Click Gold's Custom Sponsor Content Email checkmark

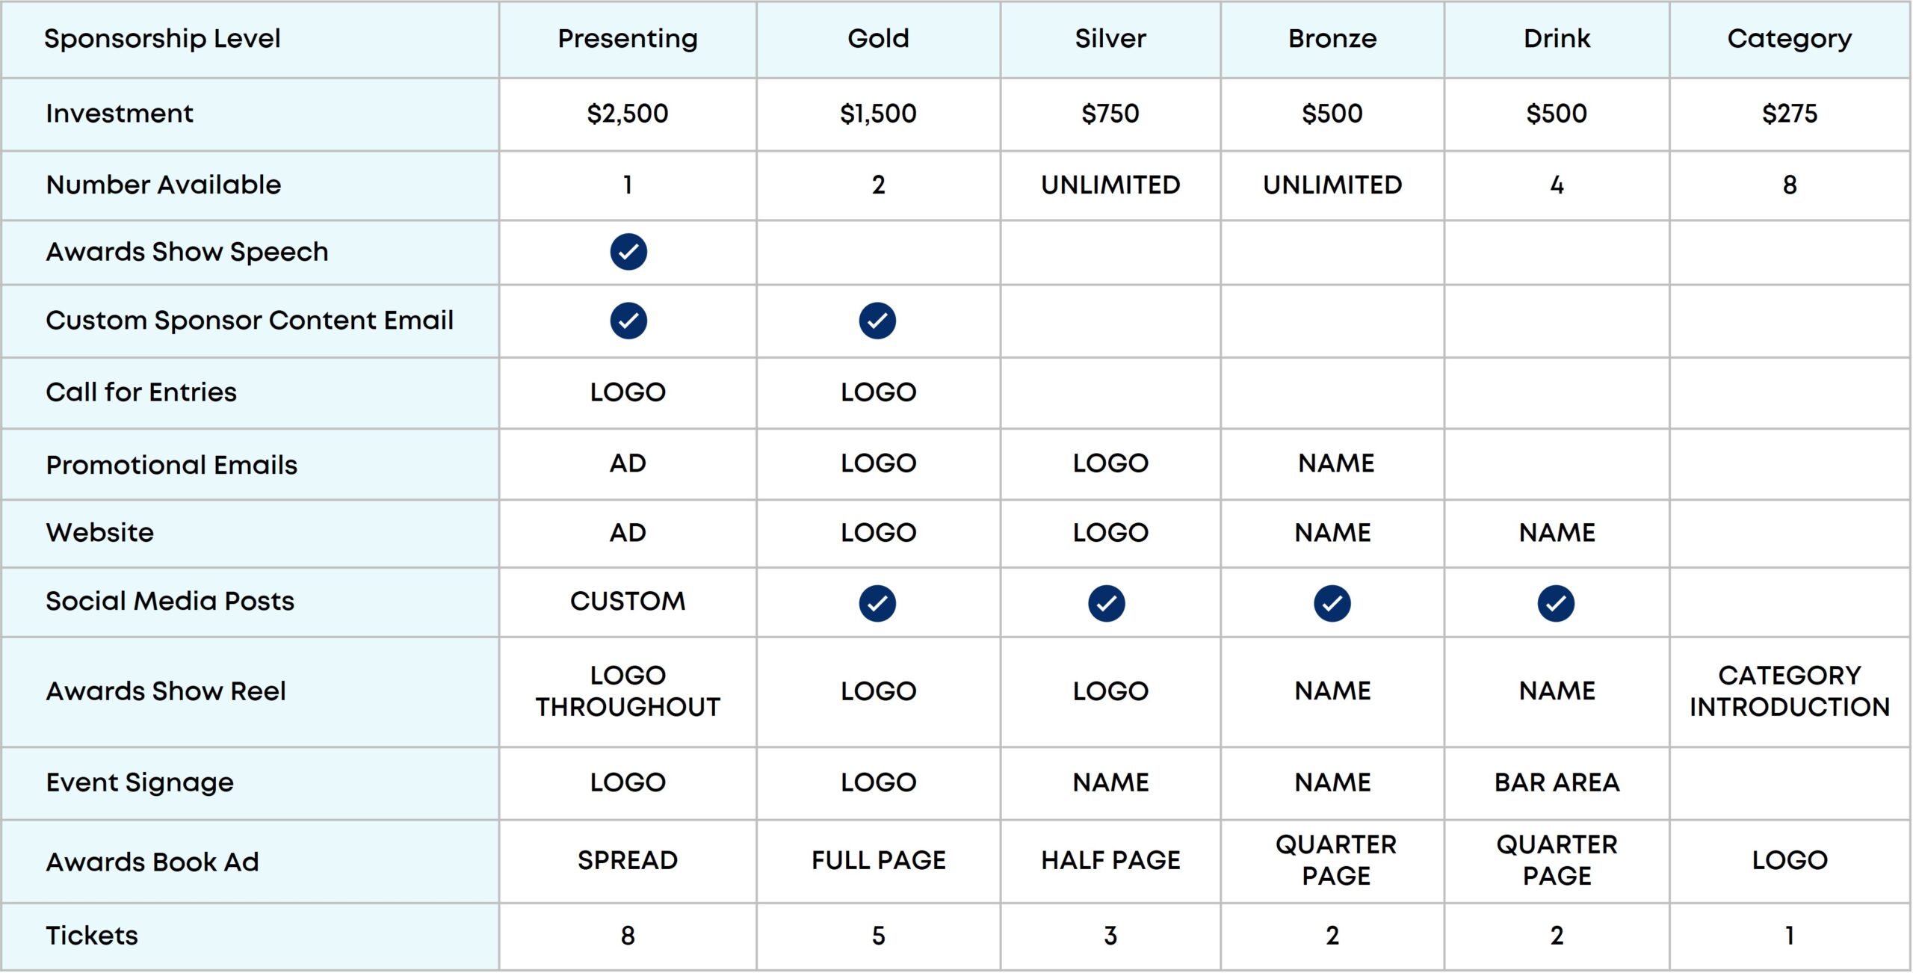[x=877, y=321]
